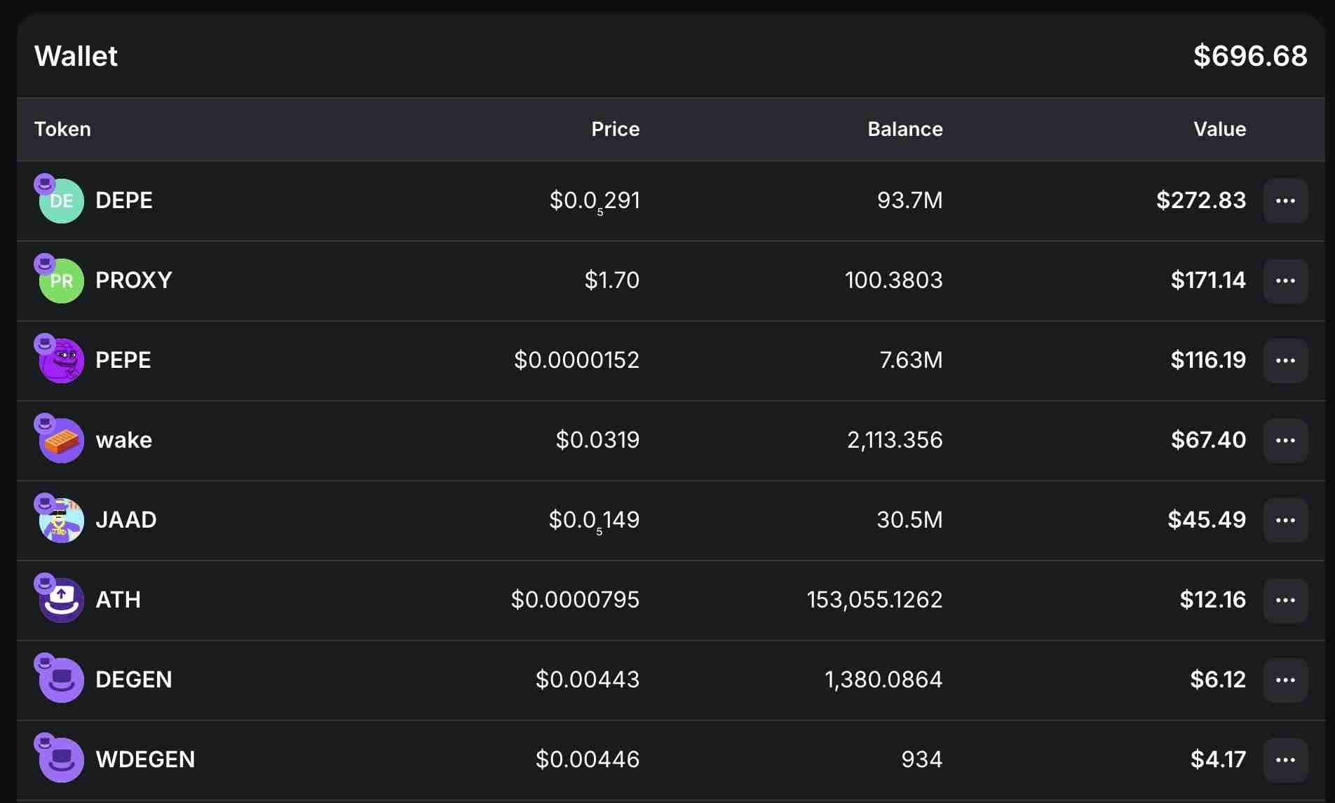1335x803 pixels.
Task: Click the wake brick token icon
Action: coord(62,441)
